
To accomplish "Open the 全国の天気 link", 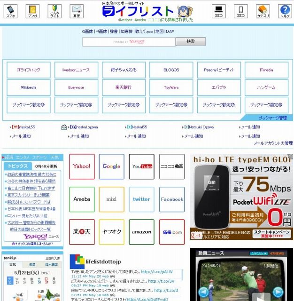I will coord(53,258).
